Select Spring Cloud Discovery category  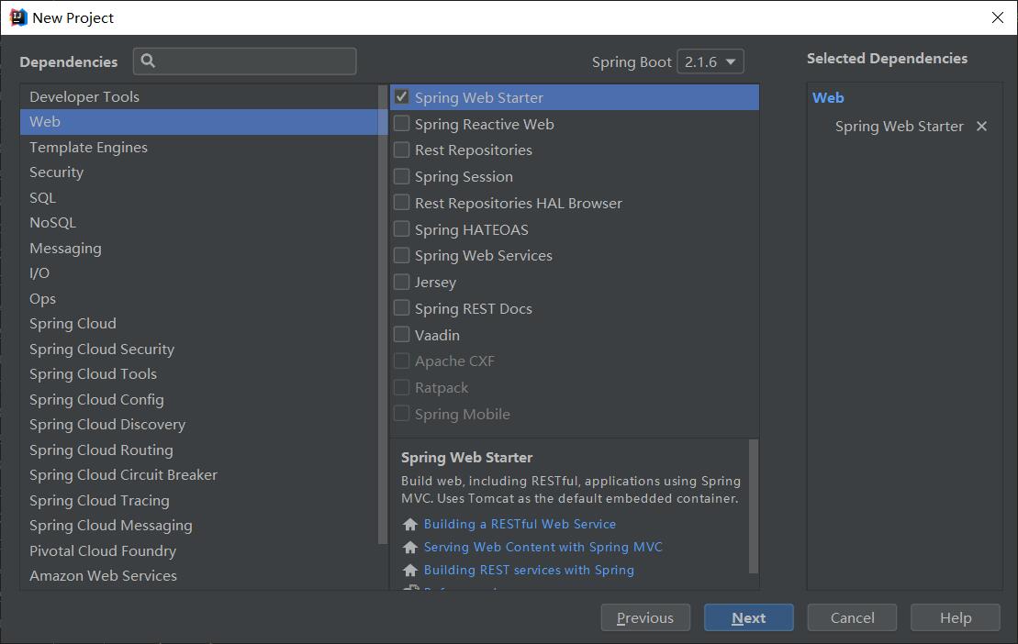(198, 424)
